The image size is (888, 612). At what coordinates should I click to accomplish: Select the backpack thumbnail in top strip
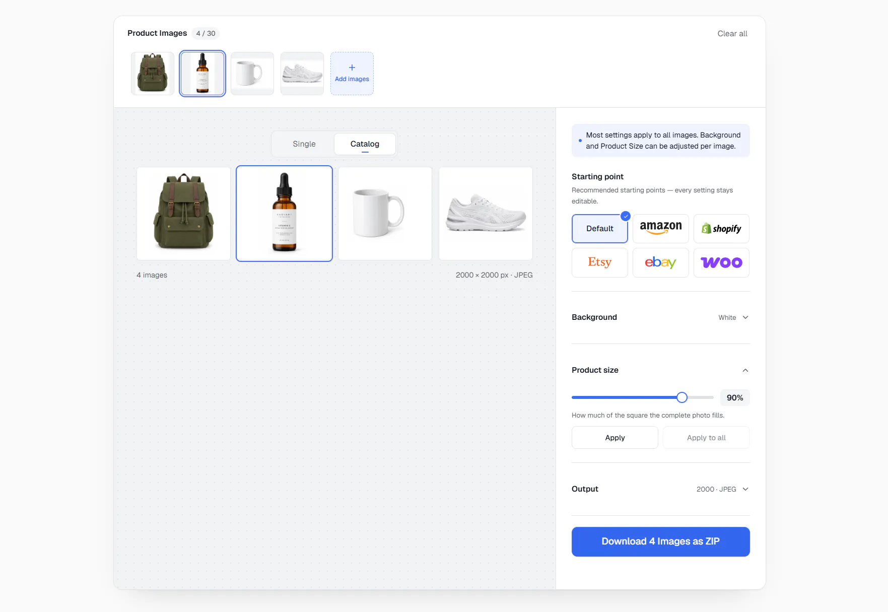[153, 74]
